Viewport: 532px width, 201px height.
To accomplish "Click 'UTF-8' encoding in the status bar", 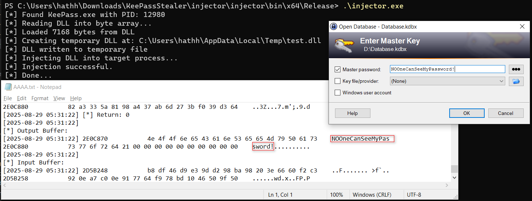I will pyautogui.click(x=414, y=195).
